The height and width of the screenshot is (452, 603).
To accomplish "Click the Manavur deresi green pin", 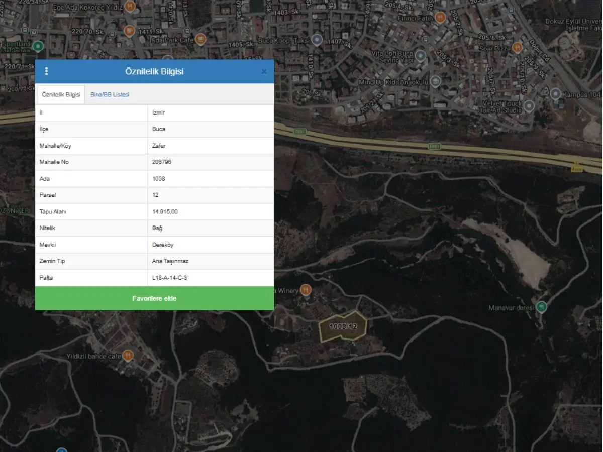I will [x=541, y=306].
